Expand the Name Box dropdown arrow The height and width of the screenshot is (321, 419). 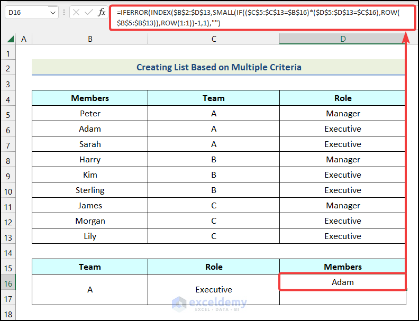[52, 13]
